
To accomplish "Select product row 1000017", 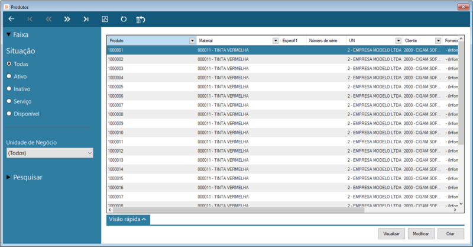I will [283, 197].
